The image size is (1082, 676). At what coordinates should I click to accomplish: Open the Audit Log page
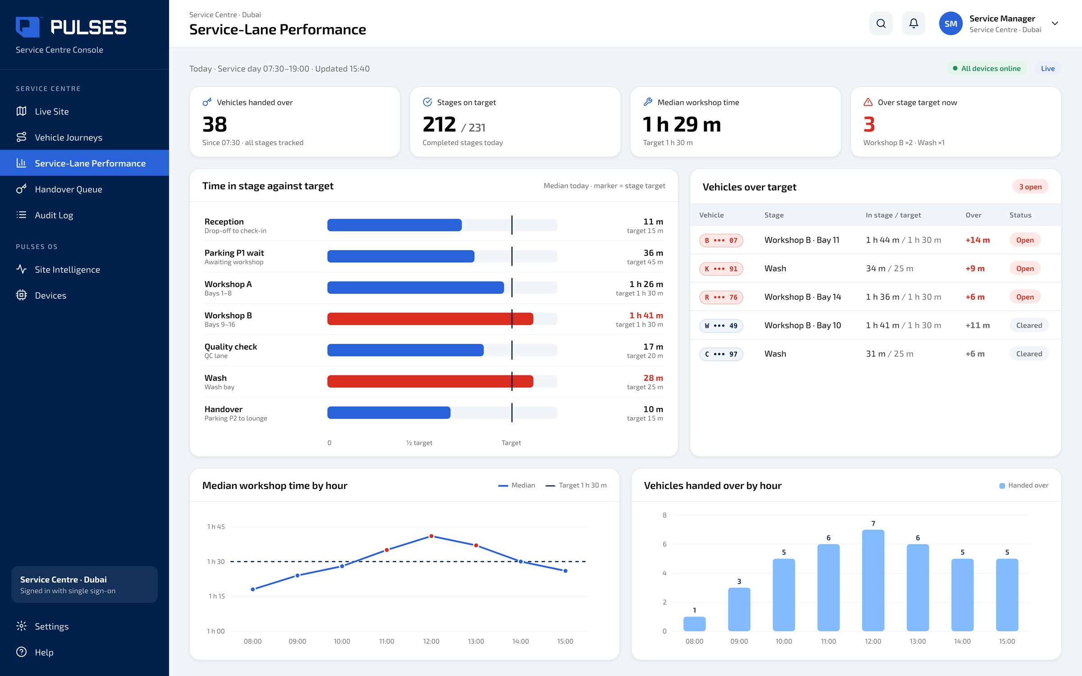pyautogui.click(x=84, y=215)
